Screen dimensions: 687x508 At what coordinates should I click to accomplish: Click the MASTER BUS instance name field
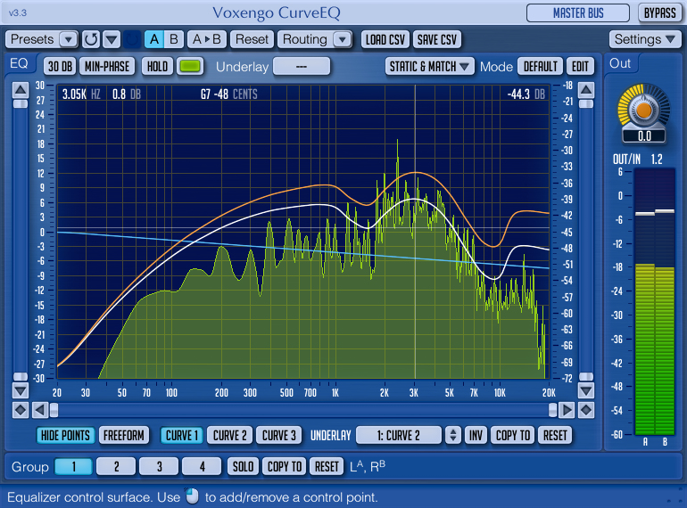pyautogui.click(x=578, y=13)
